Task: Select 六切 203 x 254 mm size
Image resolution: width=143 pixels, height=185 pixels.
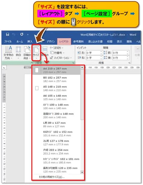Action: tap(56, 152)
